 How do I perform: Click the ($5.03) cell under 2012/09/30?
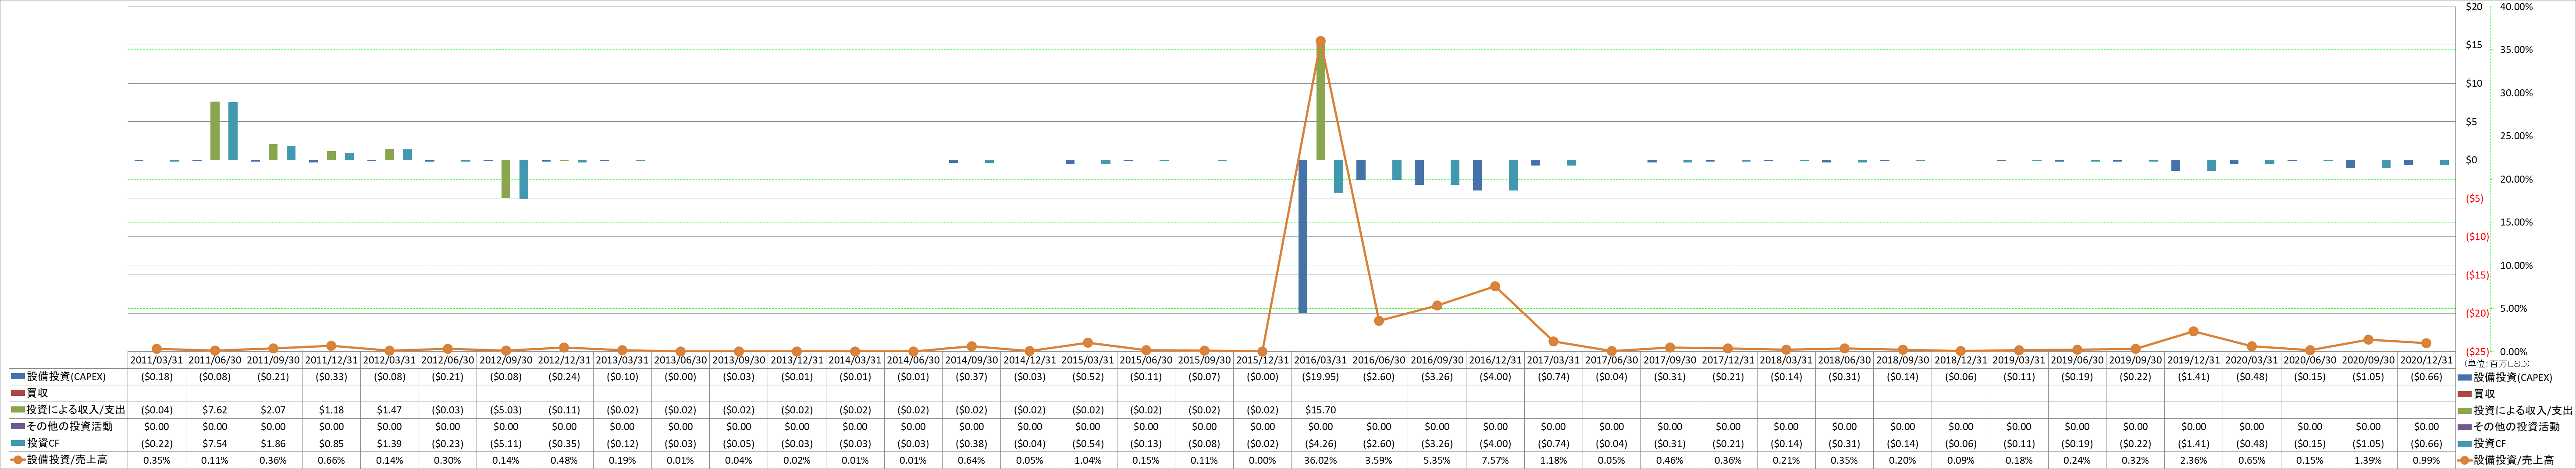506,410
